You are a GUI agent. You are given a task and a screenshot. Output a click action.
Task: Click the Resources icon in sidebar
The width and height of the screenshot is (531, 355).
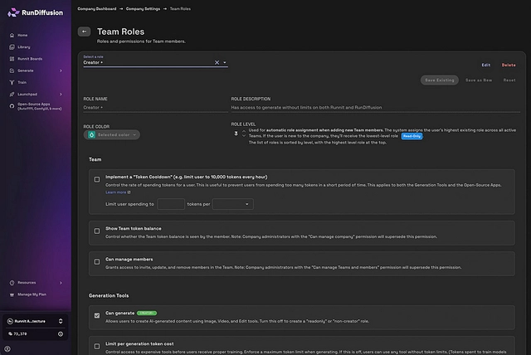click(12, 283)
